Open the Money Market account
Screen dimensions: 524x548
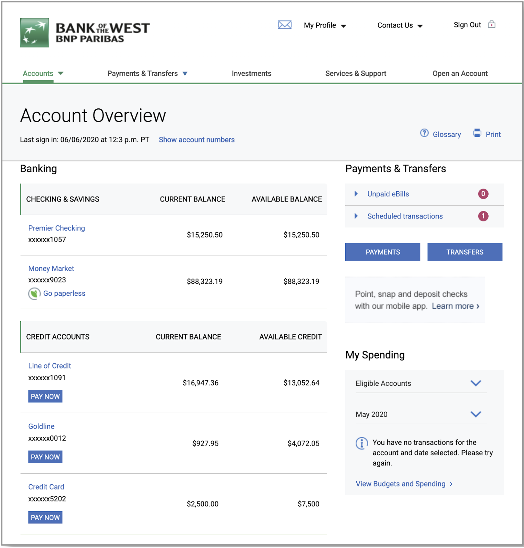(x=51, y=268)
